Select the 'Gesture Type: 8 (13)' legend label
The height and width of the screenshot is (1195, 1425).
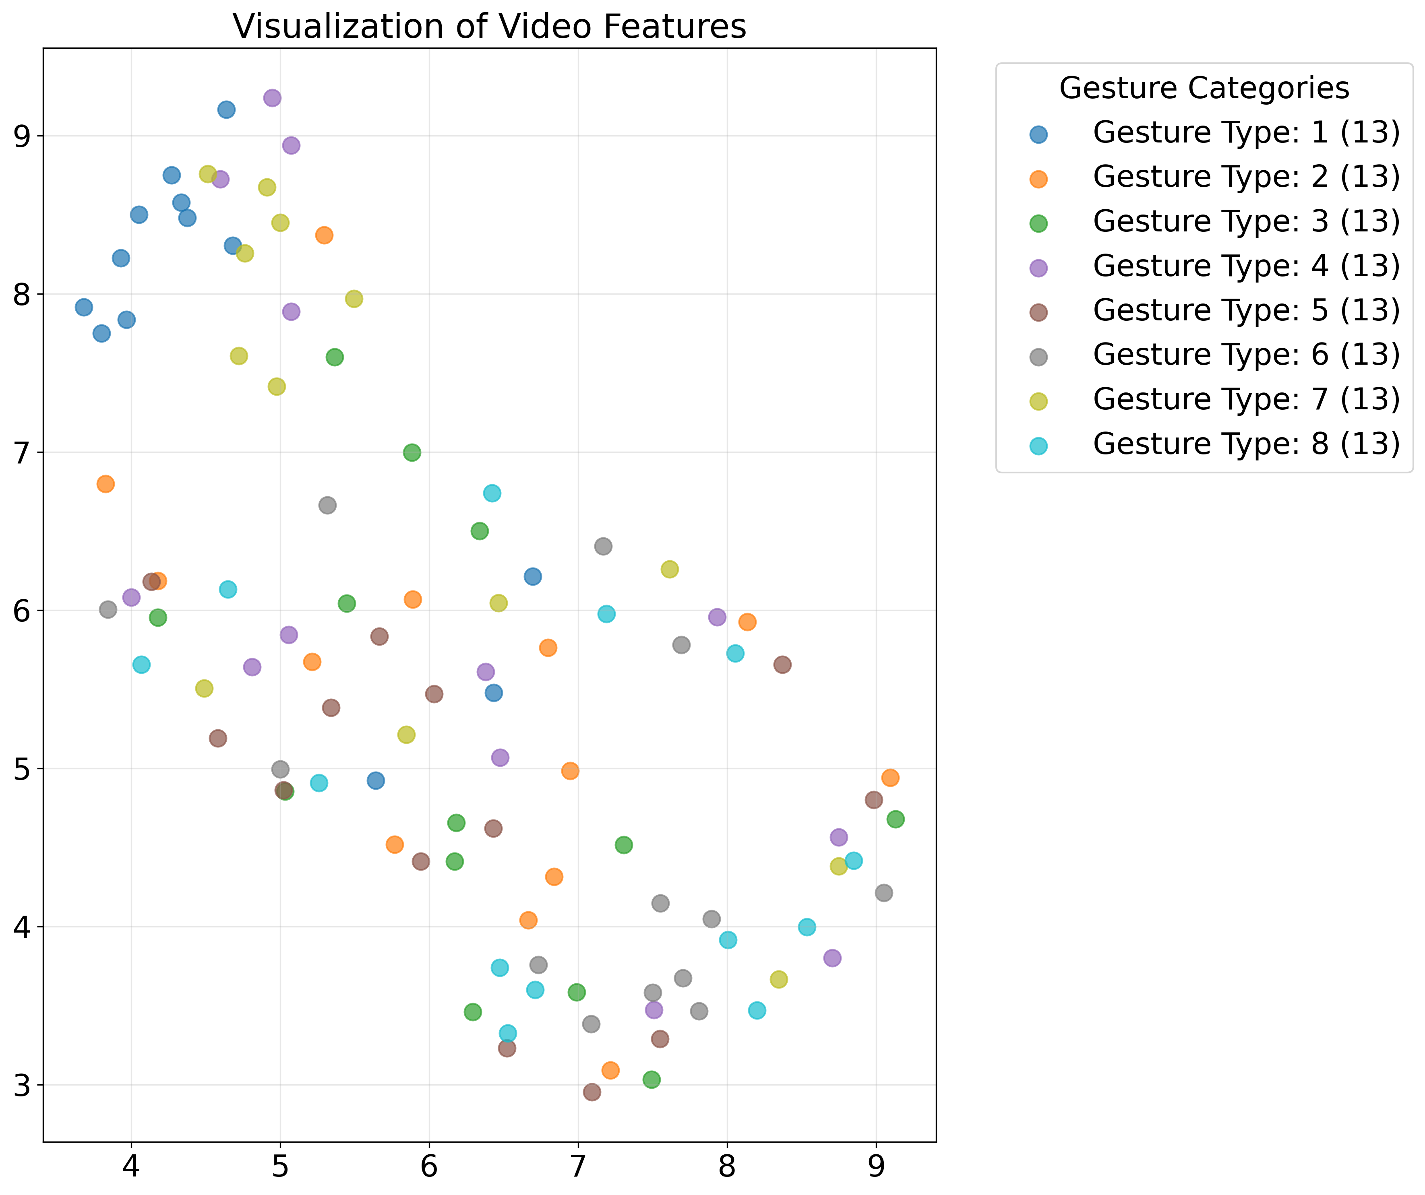(1246, 444)
